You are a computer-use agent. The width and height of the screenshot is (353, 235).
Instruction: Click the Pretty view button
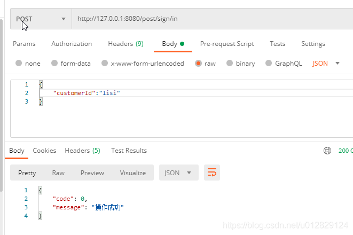(27, 173)
